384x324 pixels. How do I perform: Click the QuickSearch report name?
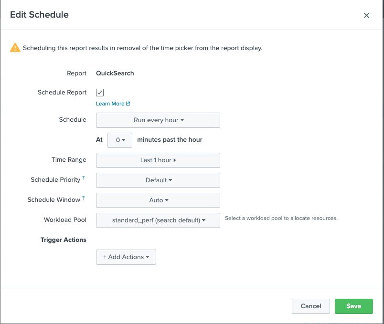(114, 73)
